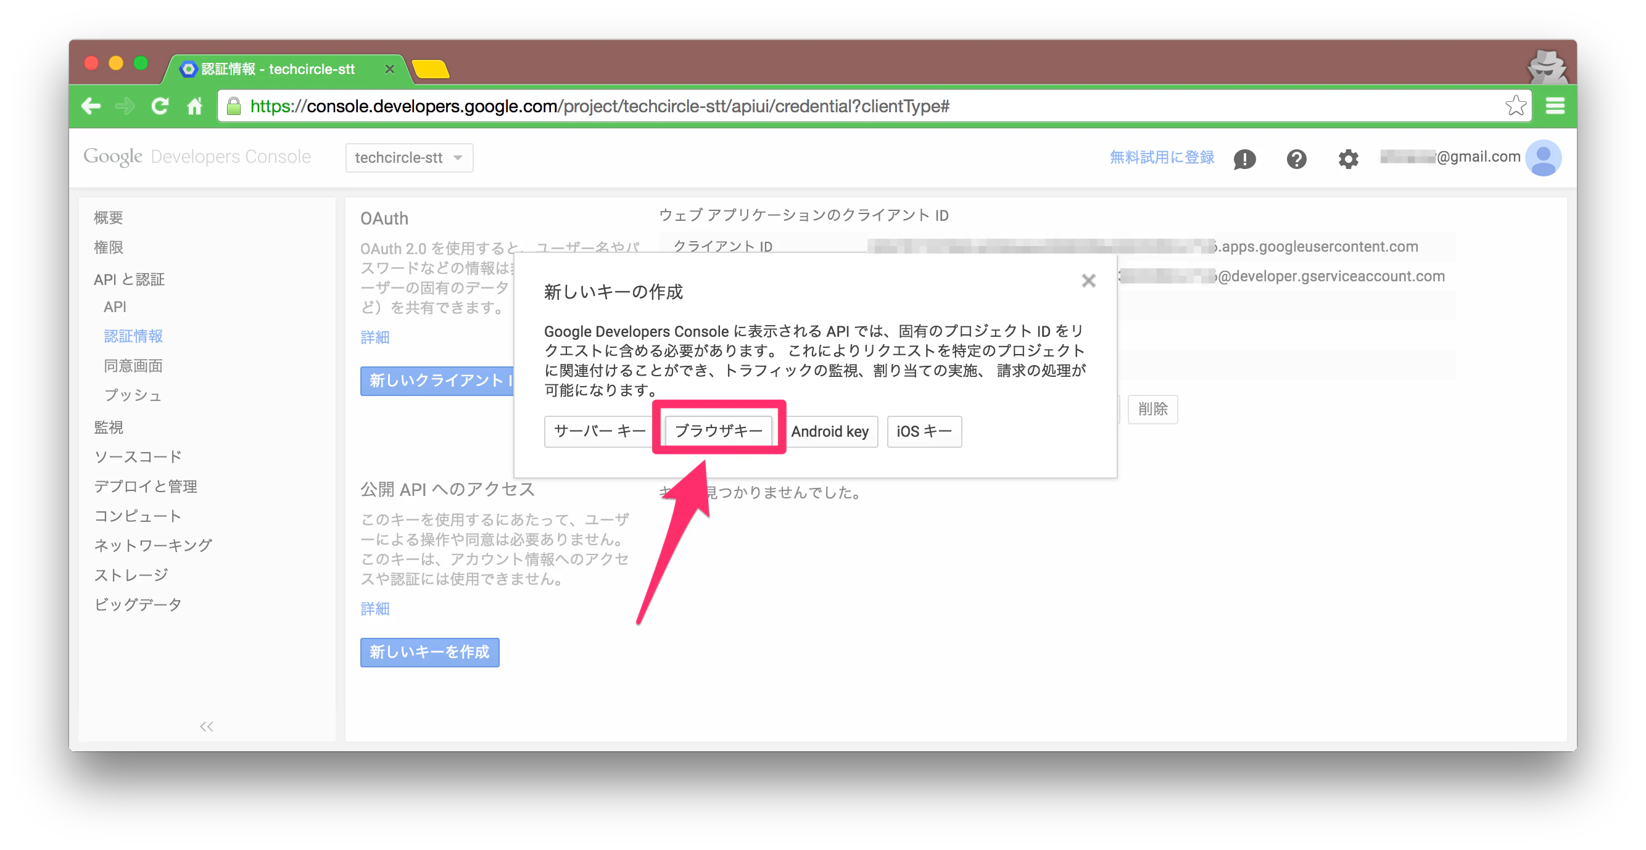Click the 新しいクライアント ID button
The width and height of the screenshot is (1646, 850).
pyautogui.click(x=437, y=381)
